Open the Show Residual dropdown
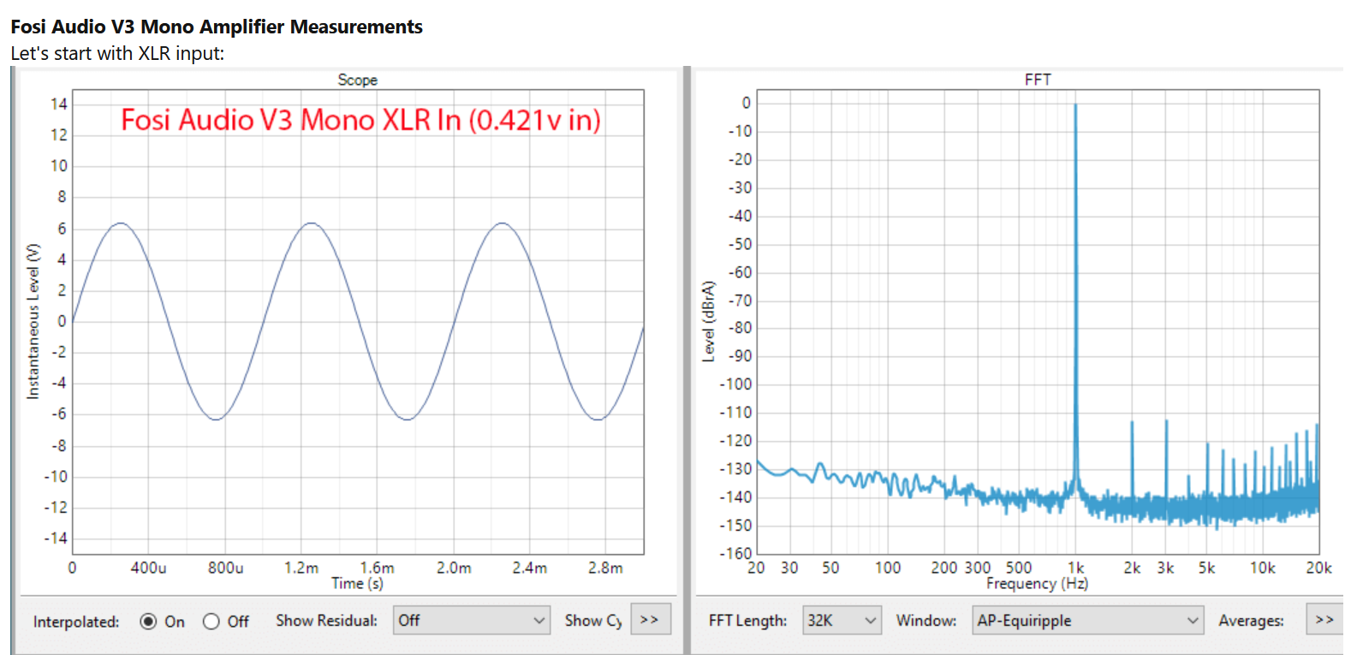The height and width of the screenshot is (655, 1351). (472, 620)
